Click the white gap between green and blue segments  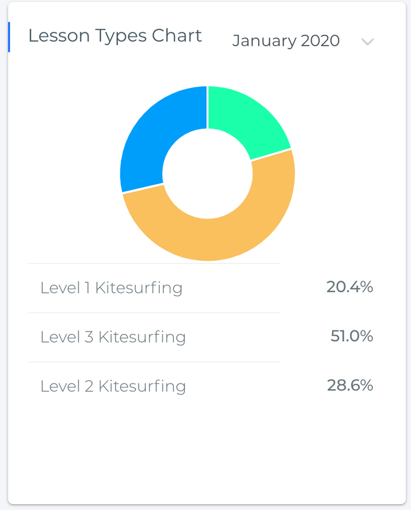tap(208, 107)
